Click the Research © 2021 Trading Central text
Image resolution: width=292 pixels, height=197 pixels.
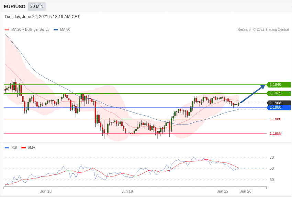263,29
